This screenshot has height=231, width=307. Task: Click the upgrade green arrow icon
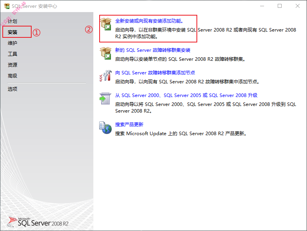tap(105, 99)
